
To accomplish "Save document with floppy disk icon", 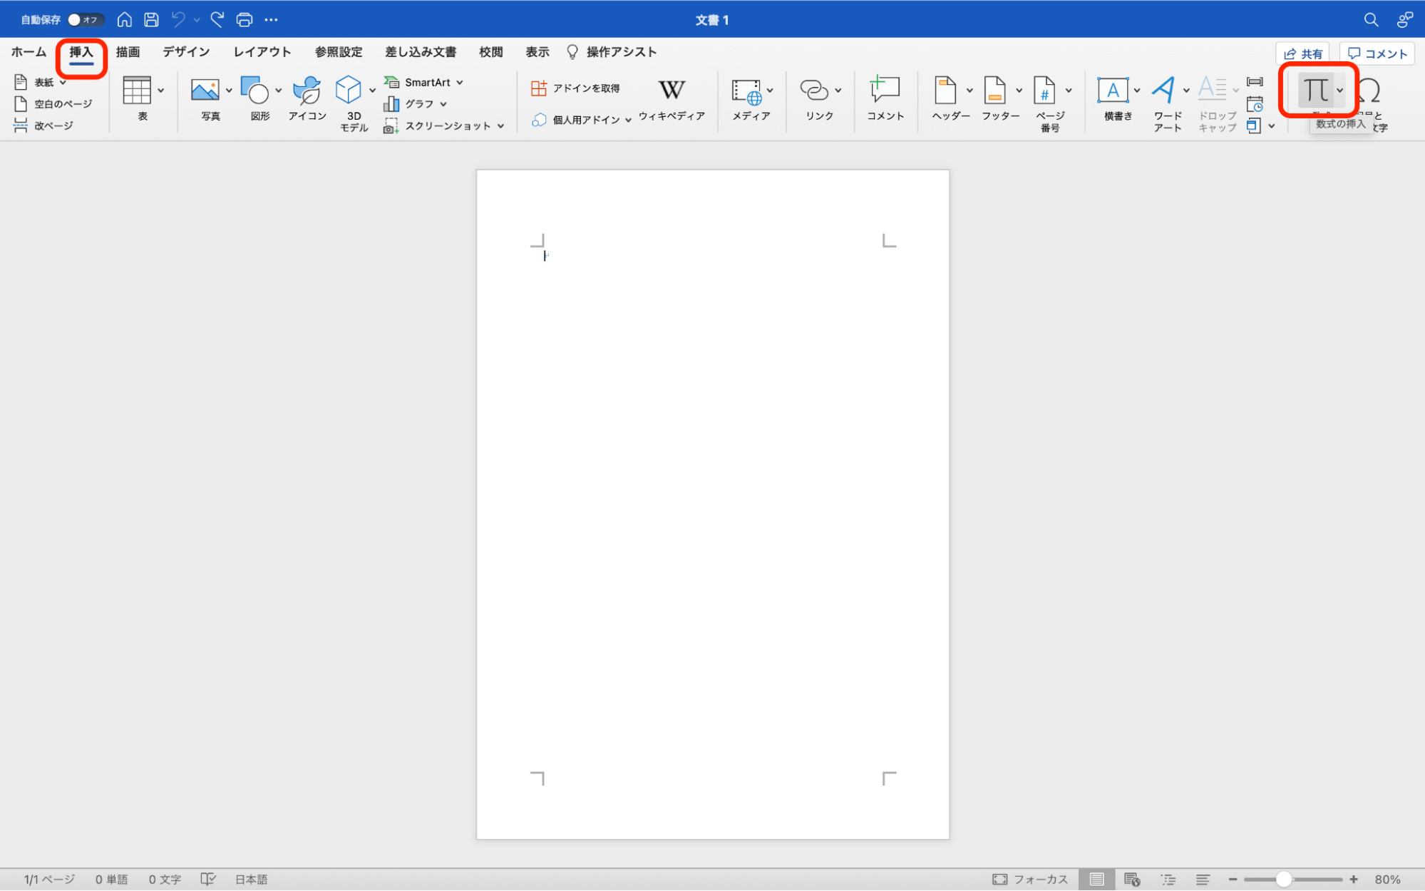I will (151, 19).
